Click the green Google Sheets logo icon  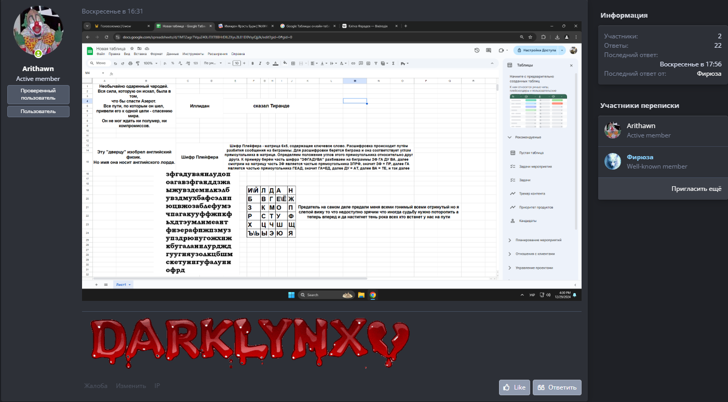click(x=89, y=50)
